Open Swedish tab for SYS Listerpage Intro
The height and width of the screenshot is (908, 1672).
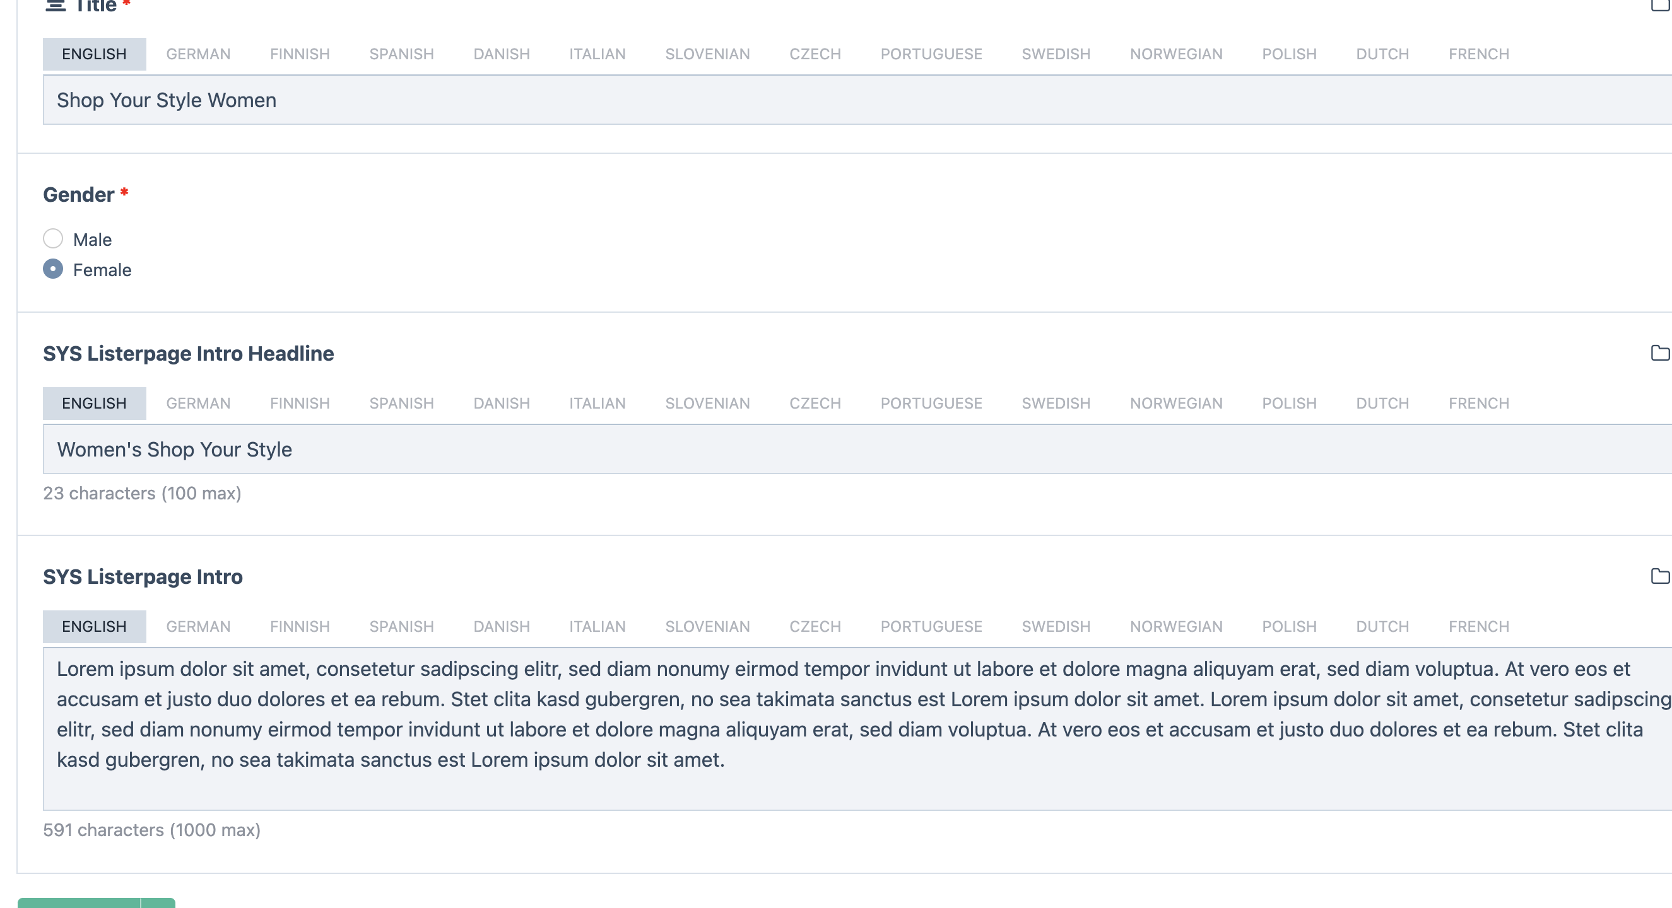[x=1056, y=627]
